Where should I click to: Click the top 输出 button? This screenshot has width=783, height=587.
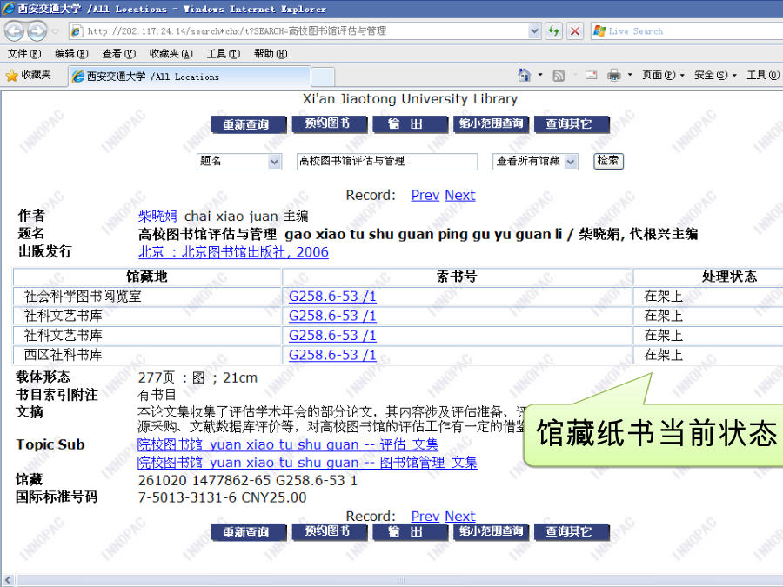click(x=410, y=124)
